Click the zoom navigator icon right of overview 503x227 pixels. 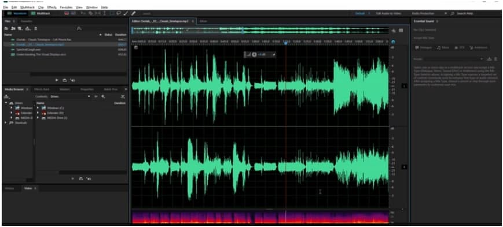(394, 31)
